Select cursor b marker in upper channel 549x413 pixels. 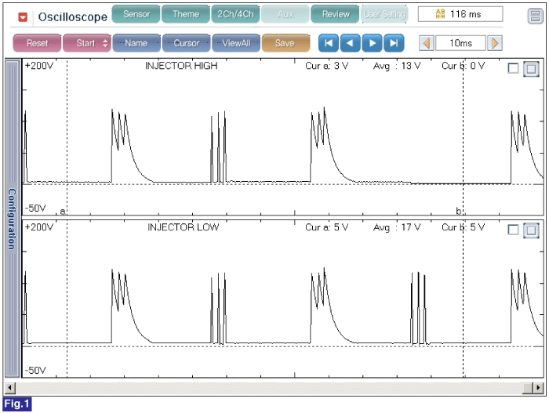[458, 211]
